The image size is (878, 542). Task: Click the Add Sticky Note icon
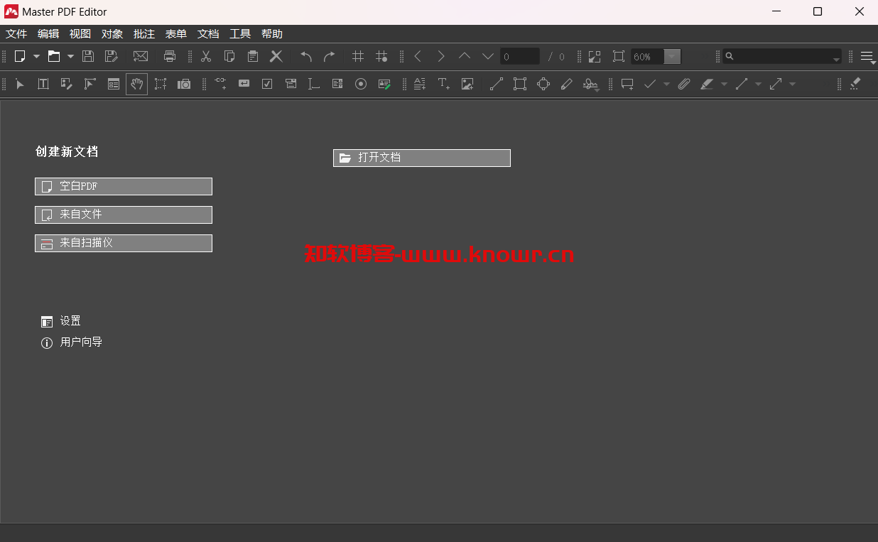[627, 84]
